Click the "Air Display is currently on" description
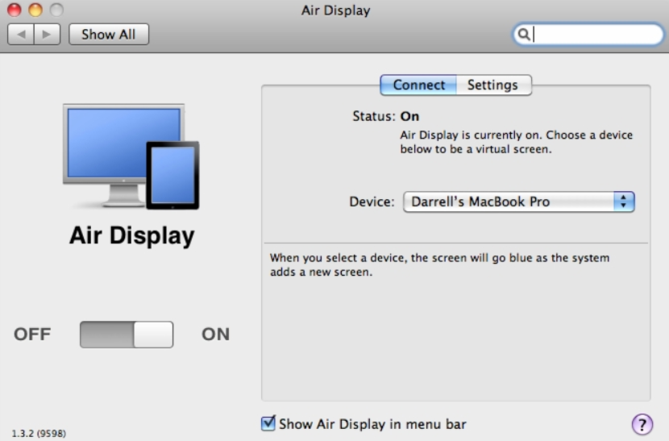 (516, 142)
